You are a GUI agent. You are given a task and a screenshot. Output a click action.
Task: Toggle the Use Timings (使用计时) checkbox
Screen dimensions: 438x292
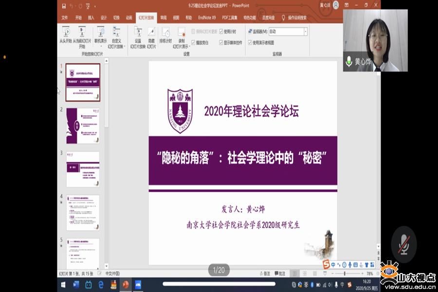(221, 31)
